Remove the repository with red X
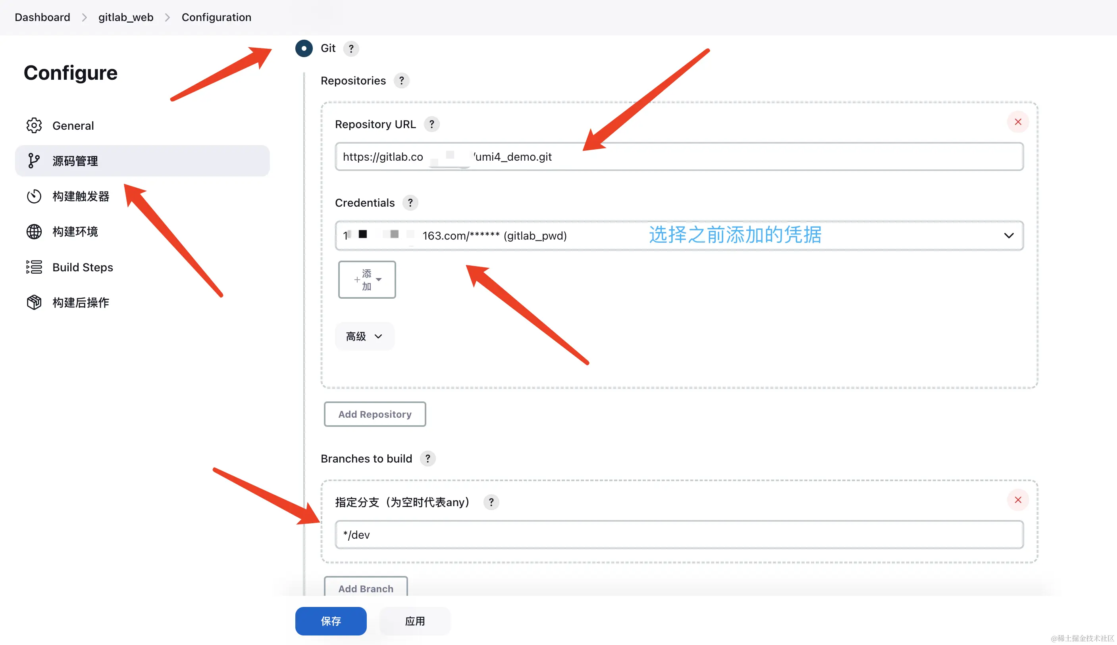 (1018, 122)
